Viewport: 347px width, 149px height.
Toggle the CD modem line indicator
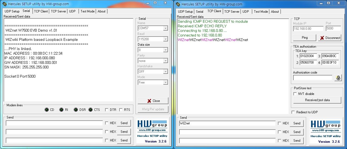47,110
